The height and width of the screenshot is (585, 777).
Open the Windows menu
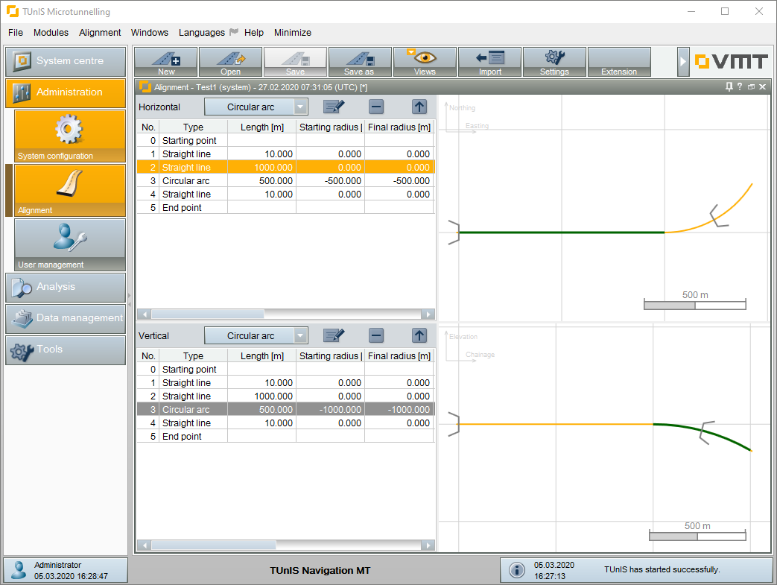click(150, 32)
